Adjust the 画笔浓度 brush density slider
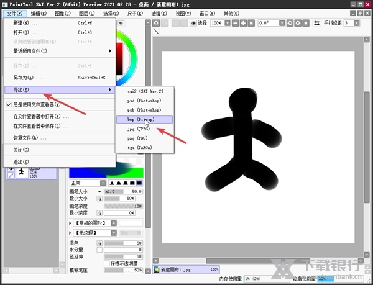This screenshot has width=373, height=285. coord(123,206)
